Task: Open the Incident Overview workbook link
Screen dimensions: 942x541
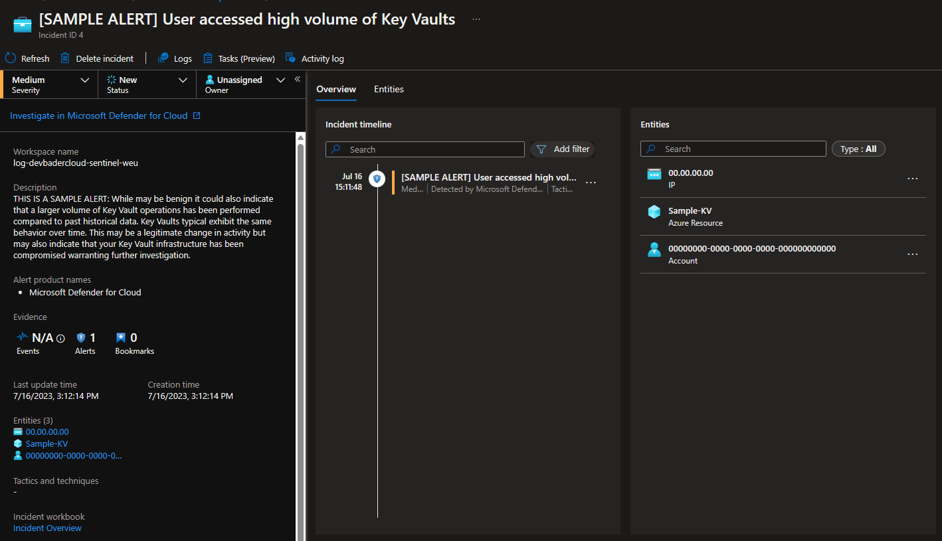Action: pos(47,528)
